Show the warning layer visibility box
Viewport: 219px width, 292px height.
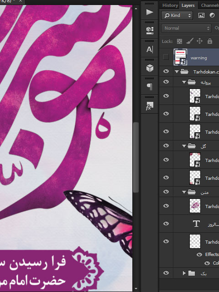coord(166,57)
